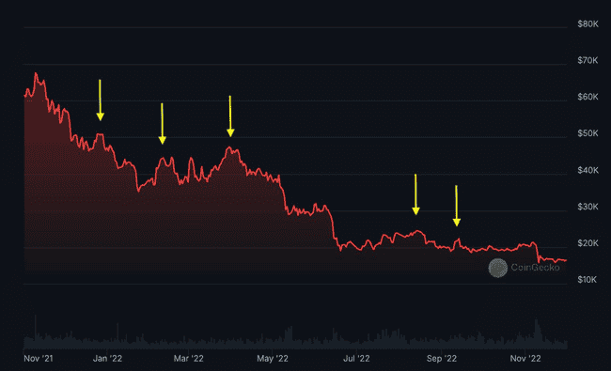Click the Jul '22 axis label

[356, 359]
